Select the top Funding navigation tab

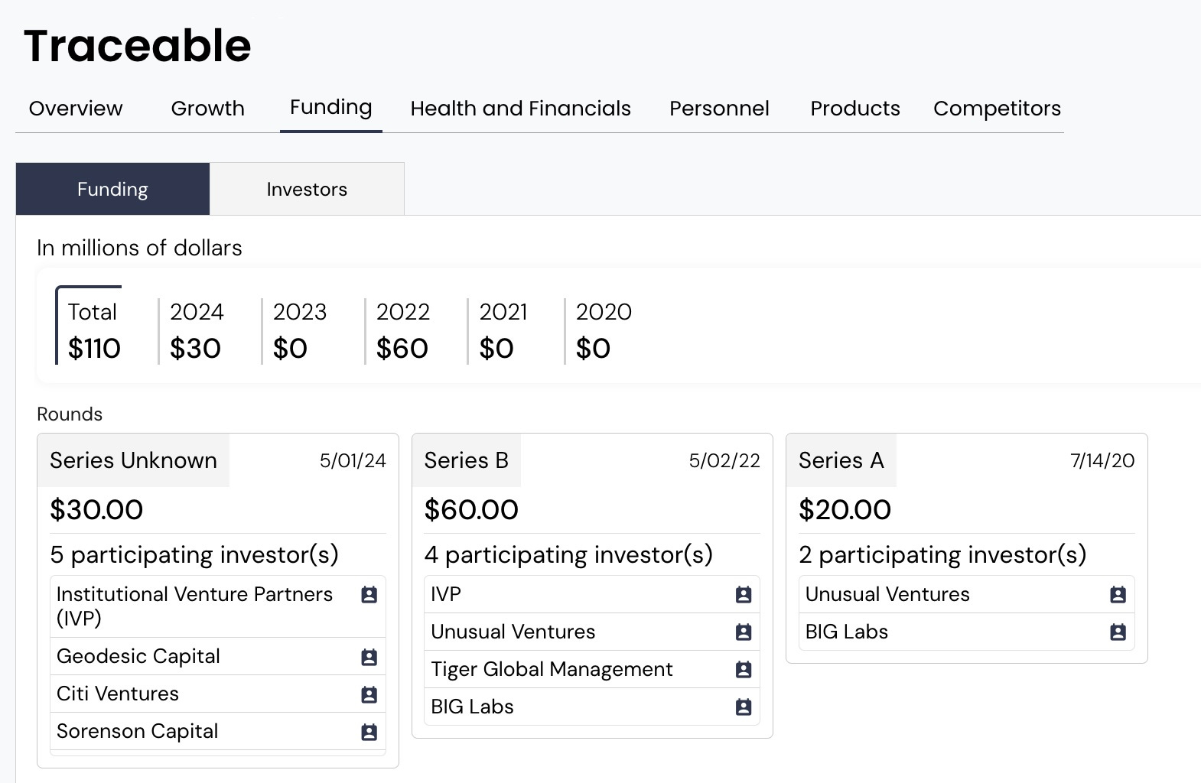[330, 108]
